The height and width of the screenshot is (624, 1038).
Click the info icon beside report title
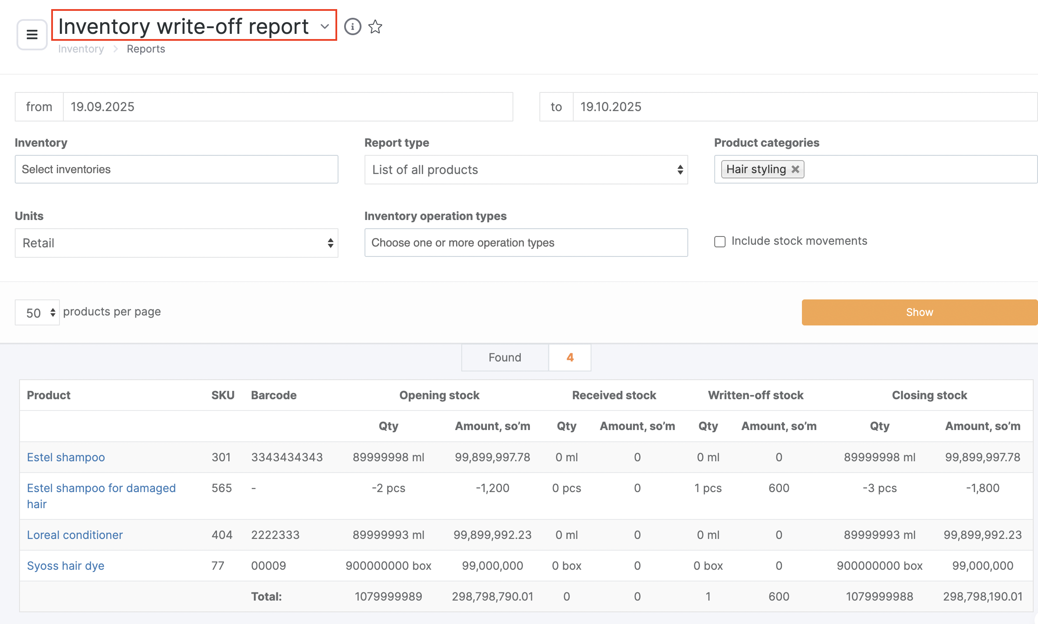pyautogui.click(x=352, y=27)
